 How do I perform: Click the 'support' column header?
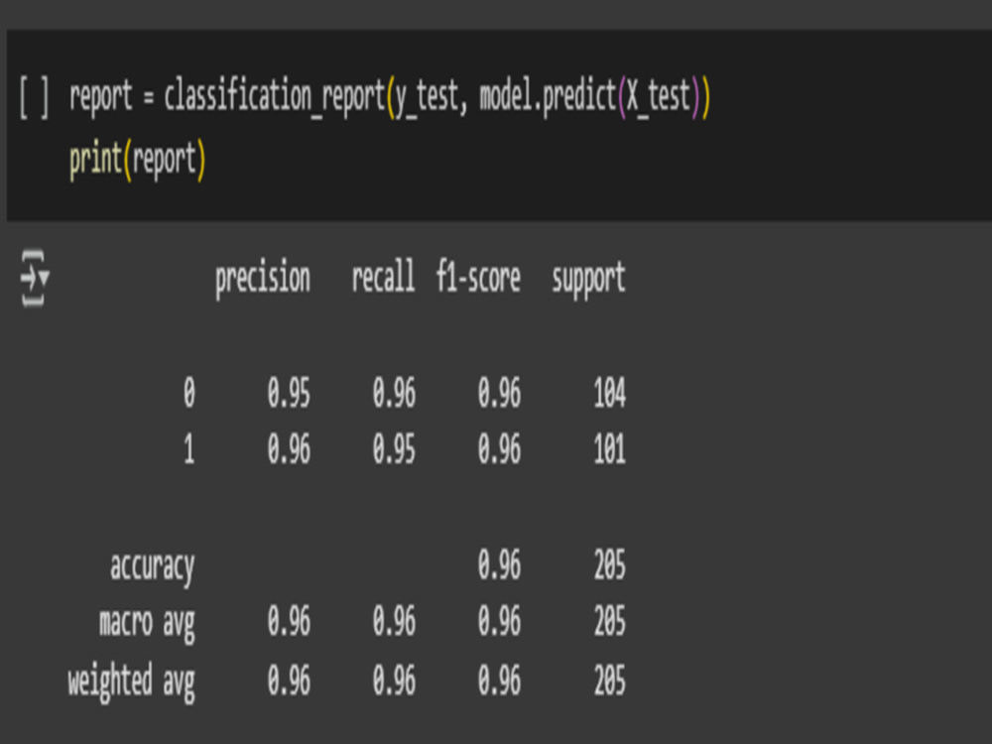pyautogui.click(x=588, y=279)
